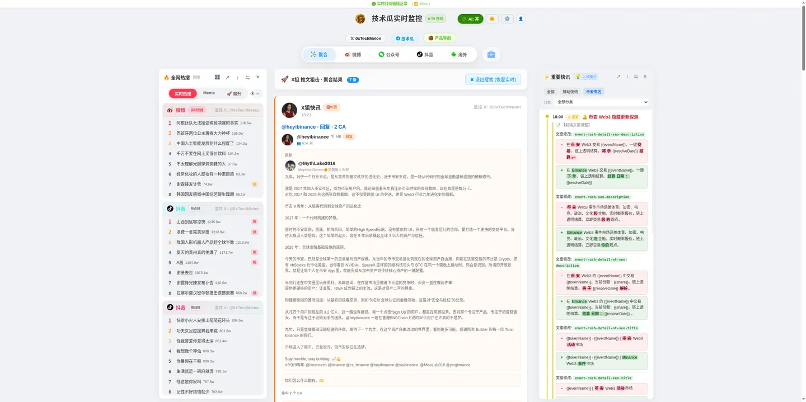The image size is (806, 402).
Task: Toggle the AI: 开 switch
Action: click(x=470, y=19)
